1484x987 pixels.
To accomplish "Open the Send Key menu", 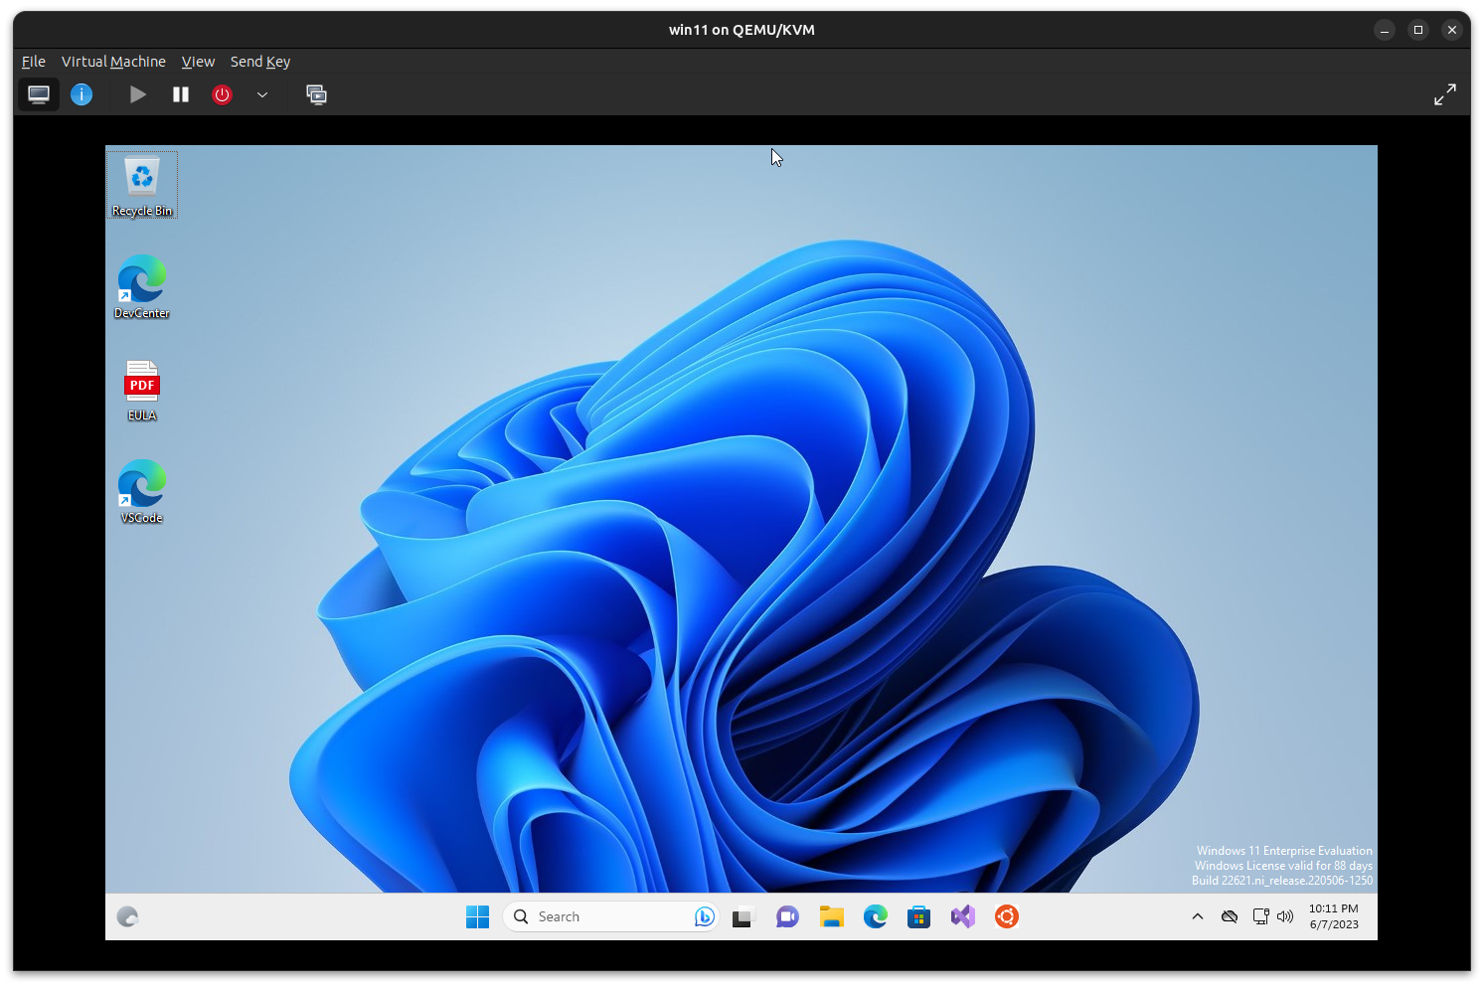I will pos(260,62).
